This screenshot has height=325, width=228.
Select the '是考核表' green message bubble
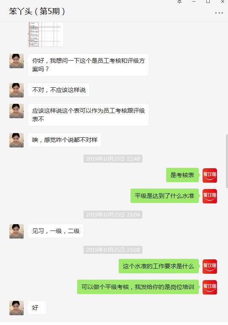[182, 175]
